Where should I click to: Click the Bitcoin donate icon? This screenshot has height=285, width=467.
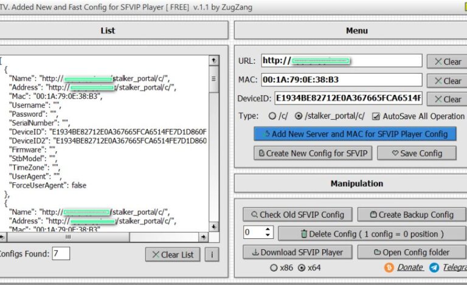[x=389, y=267]
